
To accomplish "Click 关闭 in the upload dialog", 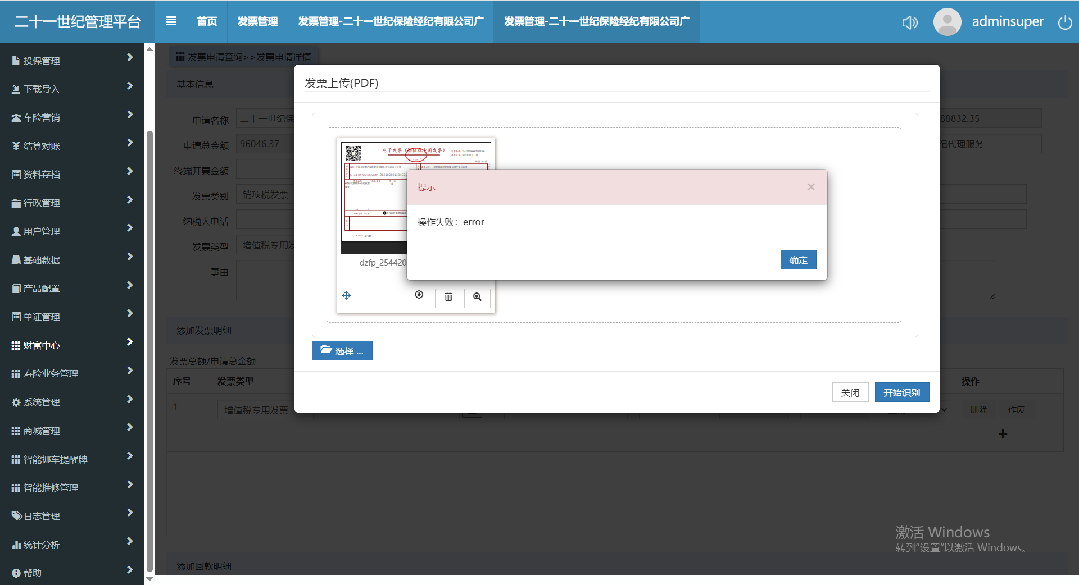I will pyautogui.click(x=850, y=392).
